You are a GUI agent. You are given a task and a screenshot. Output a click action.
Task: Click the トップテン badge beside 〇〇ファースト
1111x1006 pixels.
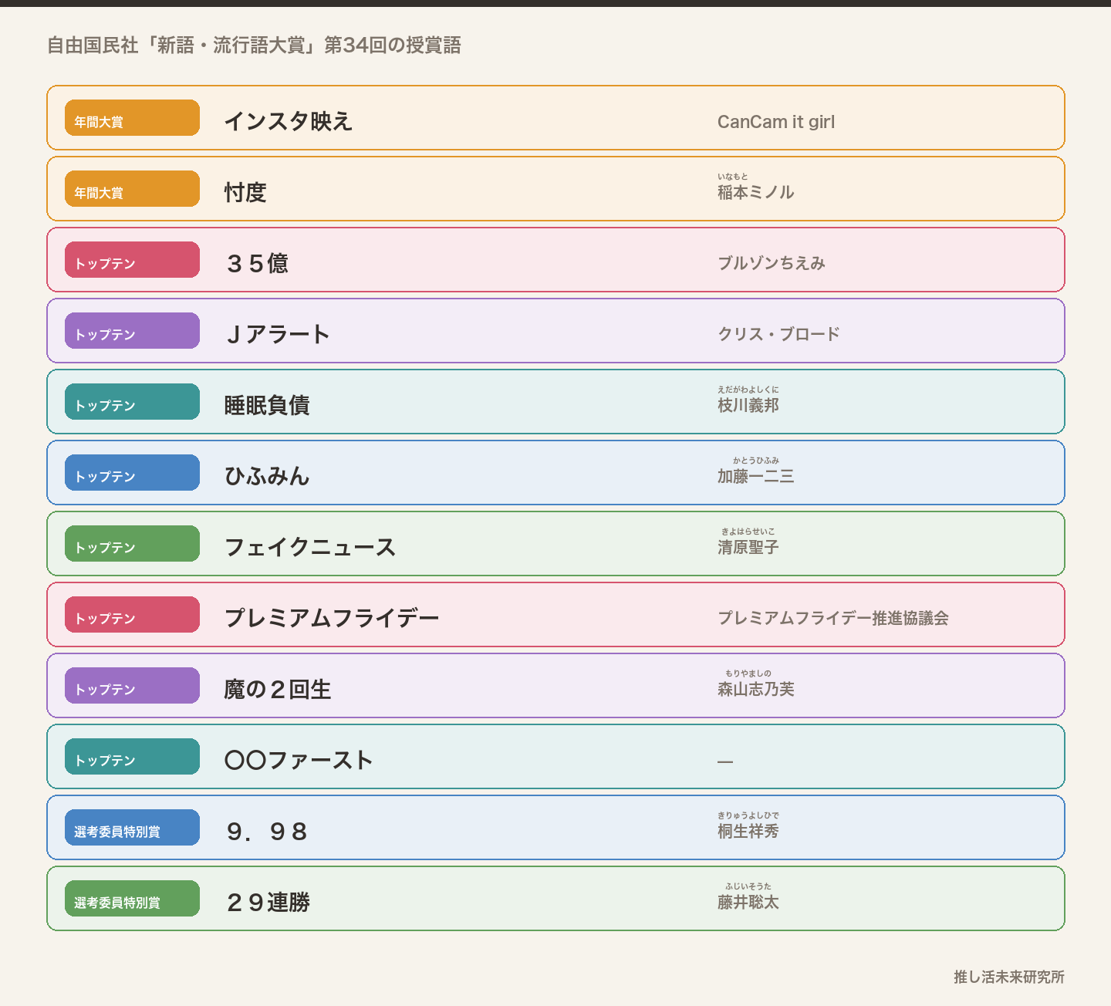[x=132, y=756]
